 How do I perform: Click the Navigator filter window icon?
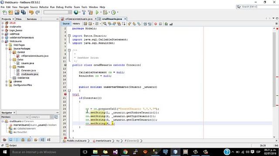pos(56,117)
